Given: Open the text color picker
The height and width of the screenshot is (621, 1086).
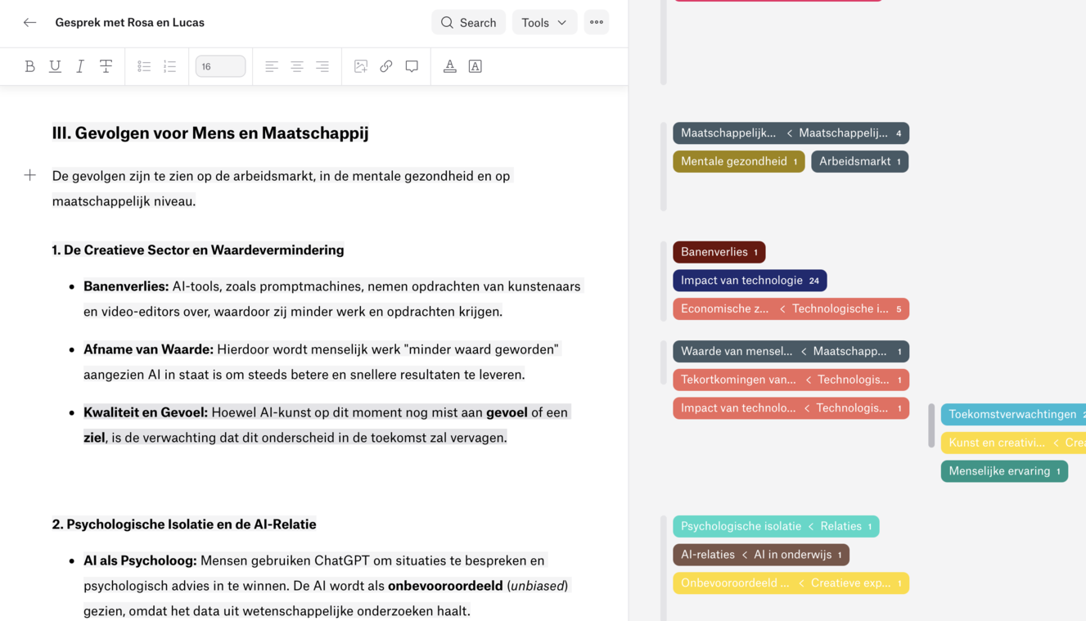Looking at the screenshot, I should click(449, 66).
